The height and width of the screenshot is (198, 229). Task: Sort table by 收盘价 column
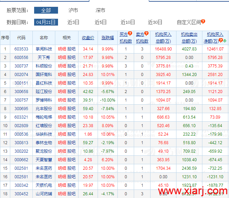(x=88, y=38)
